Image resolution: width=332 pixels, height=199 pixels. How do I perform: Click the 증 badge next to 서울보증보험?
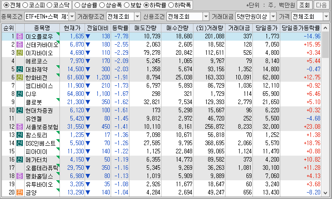pos(20,126)
